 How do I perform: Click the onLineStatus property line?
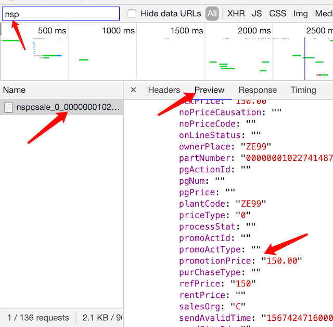click(x=220, y=135)
